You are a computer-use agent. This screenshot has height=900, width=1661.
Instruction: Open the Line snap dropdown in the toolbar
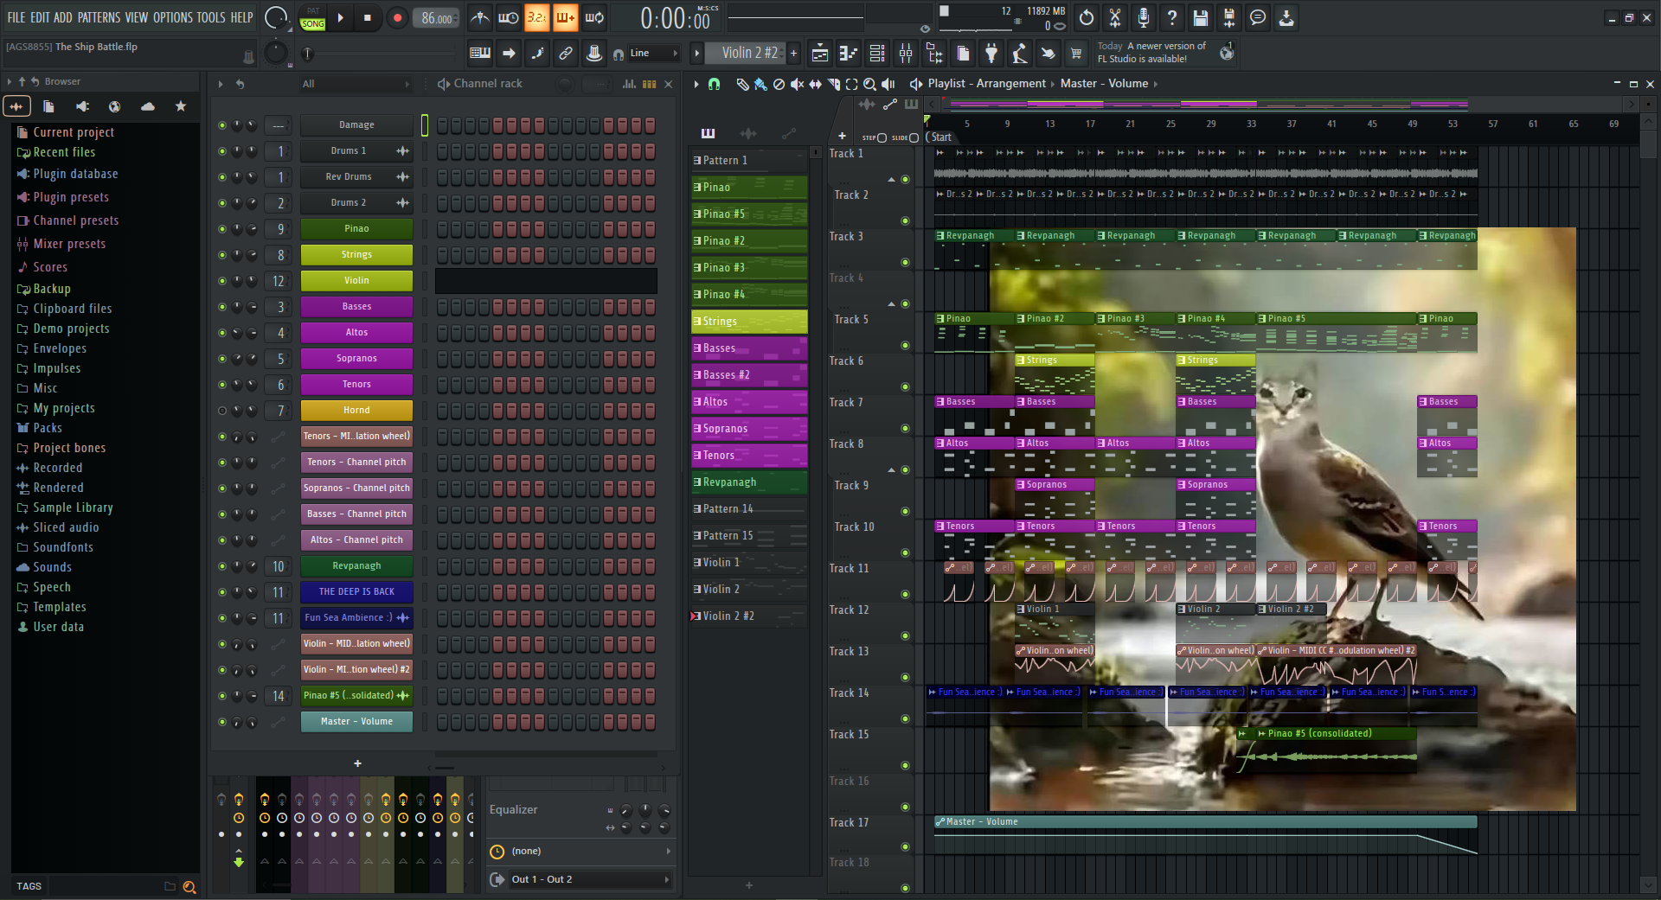tap(656, 54)
